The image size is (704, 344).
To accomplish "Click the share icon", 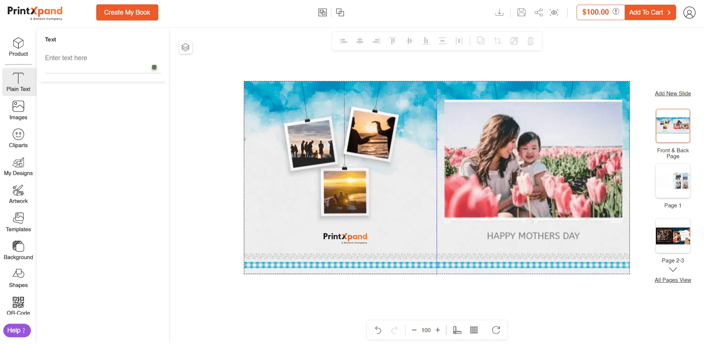I will [538, 12].
